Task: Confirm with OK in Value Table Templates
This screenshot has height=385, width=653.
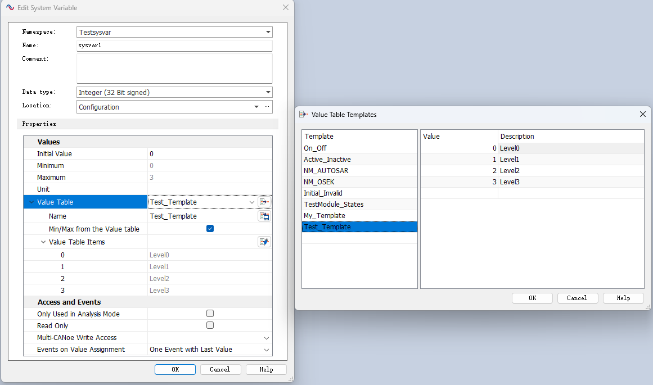Action: pyautogui.click(x=532, y=298)
